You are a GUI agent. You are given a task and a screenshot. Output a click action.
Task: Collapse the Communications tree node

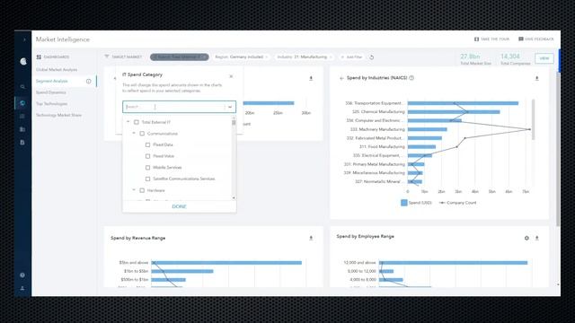coord(134,134)
